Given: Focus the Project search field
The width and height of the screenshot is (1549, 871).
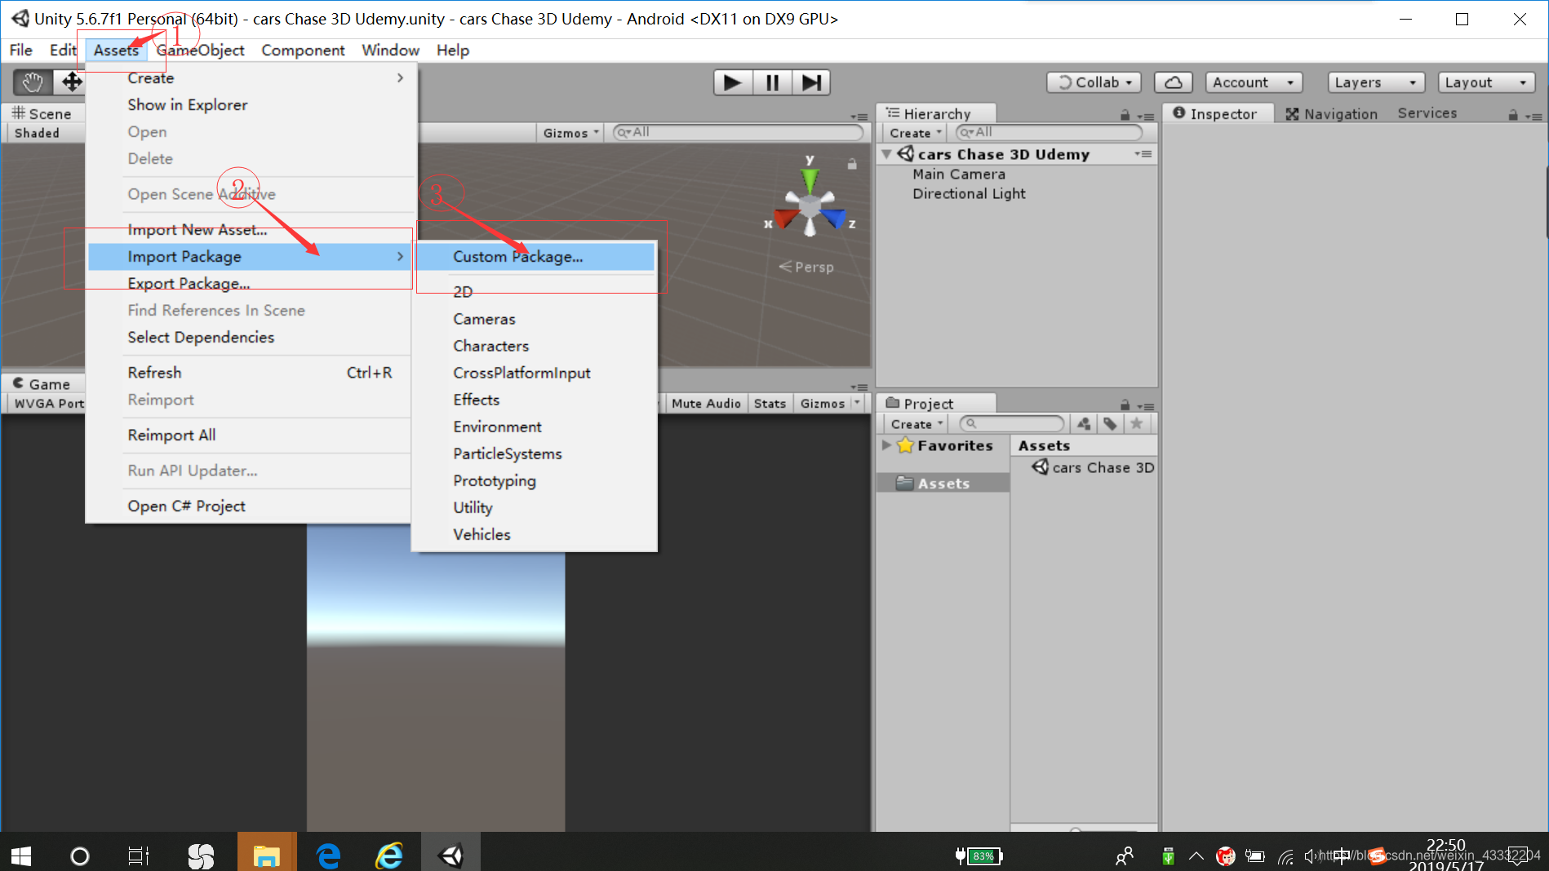Looking at the screenshot, I should 1012,424.
